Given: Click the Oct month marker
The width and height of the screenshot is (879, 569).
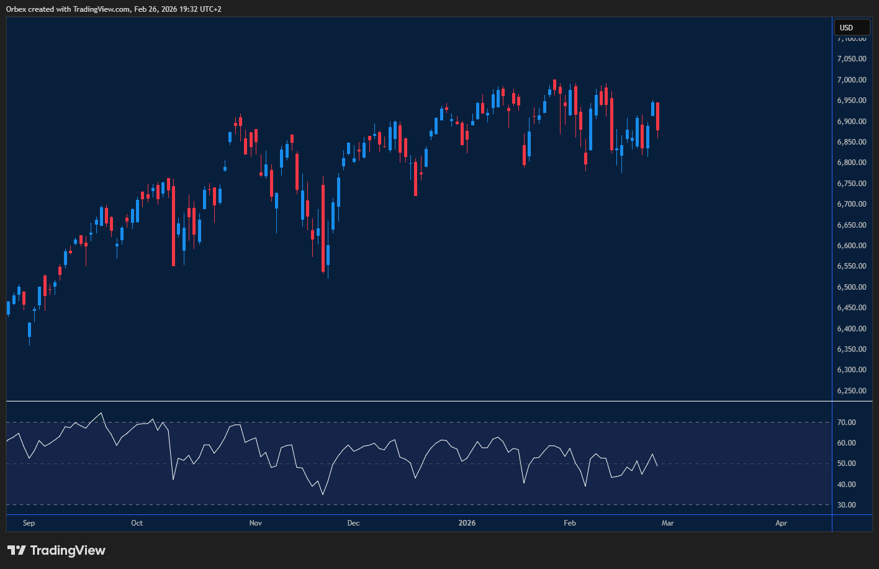Looking at the screenshot, I should point(137,523).
